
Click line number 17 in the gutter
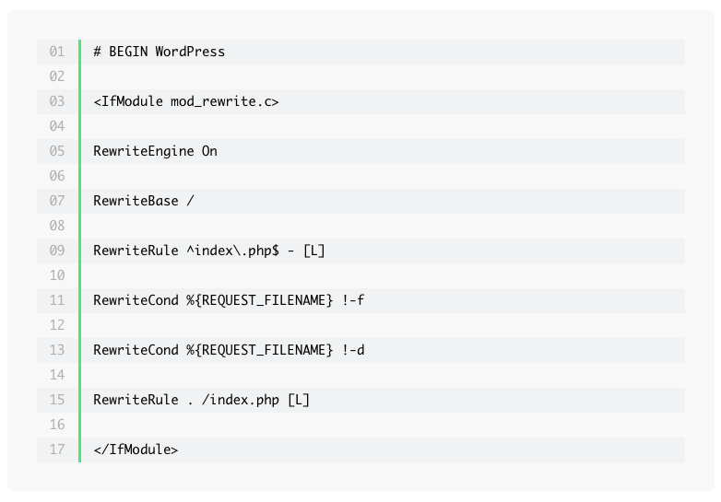tap(57, 449)
